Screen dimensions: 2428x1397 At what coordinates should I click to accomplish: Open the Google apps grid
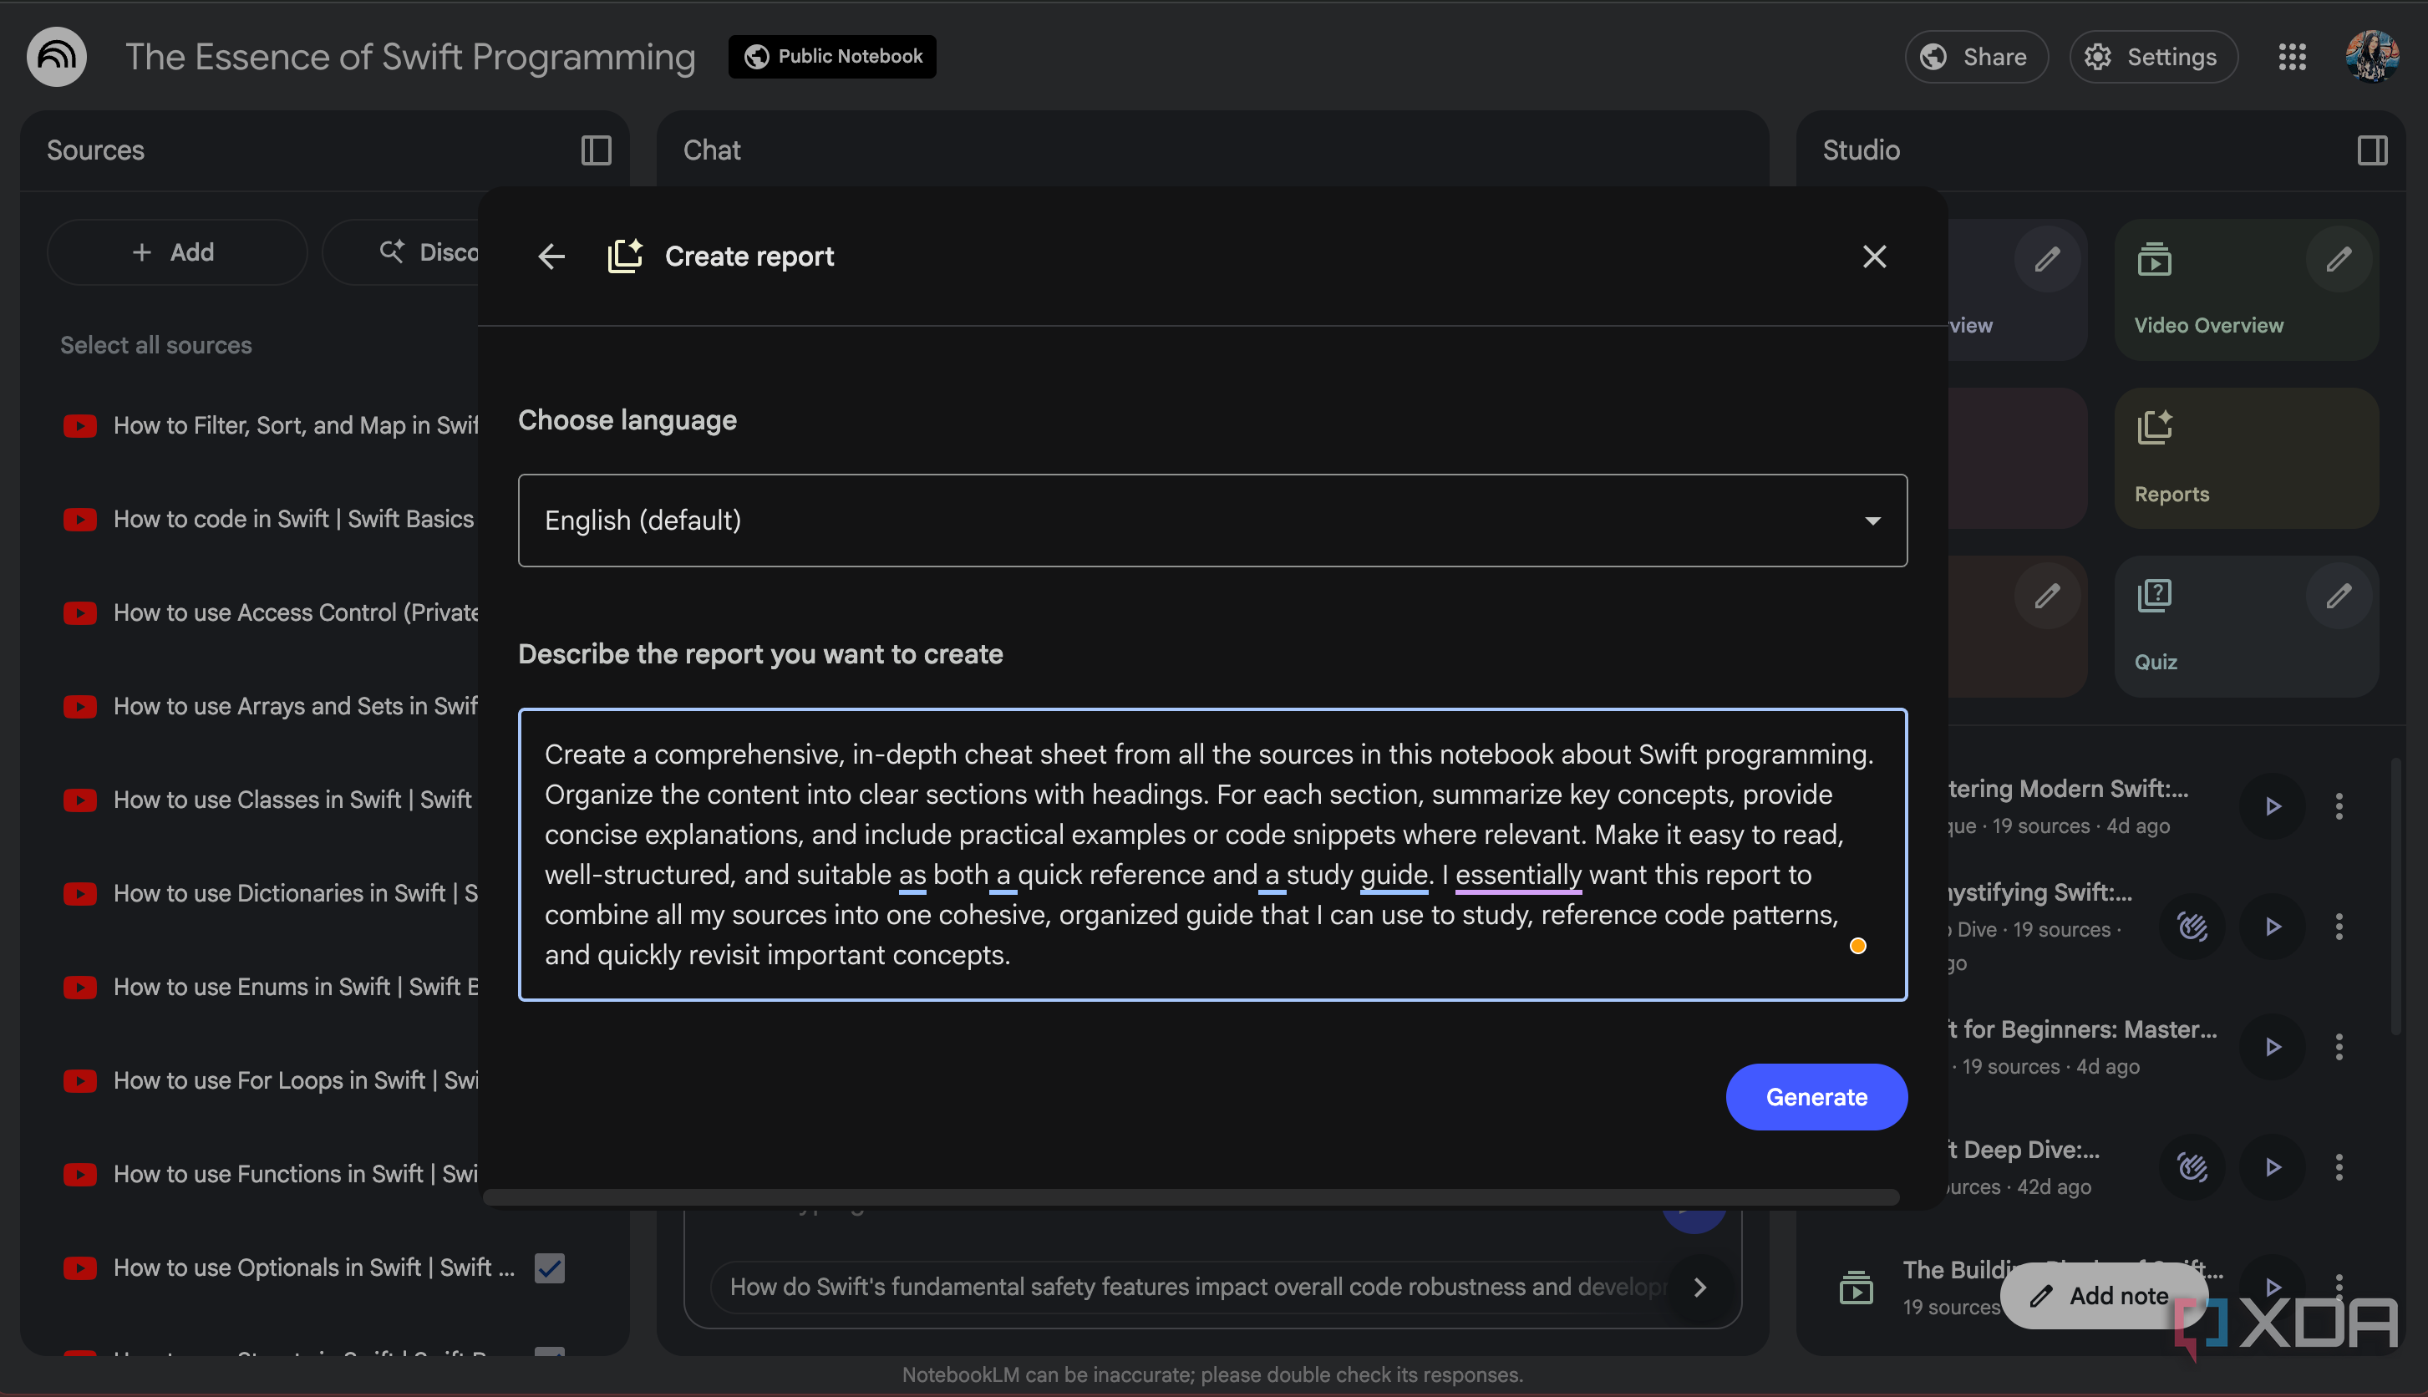click(x=2292, y=57)
